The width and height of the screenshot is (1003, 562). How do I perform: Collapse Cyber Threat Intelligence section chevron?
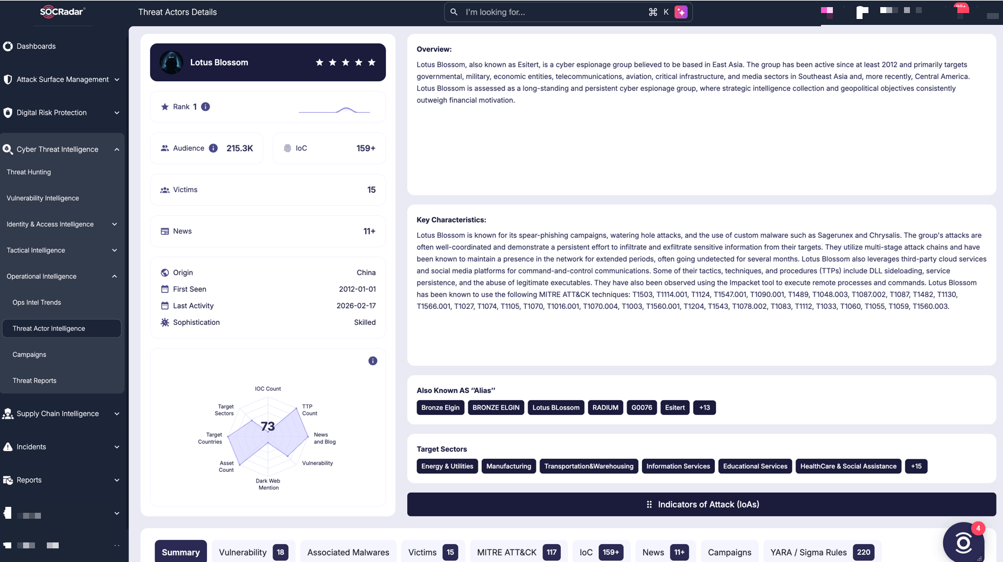pos(117,149)
